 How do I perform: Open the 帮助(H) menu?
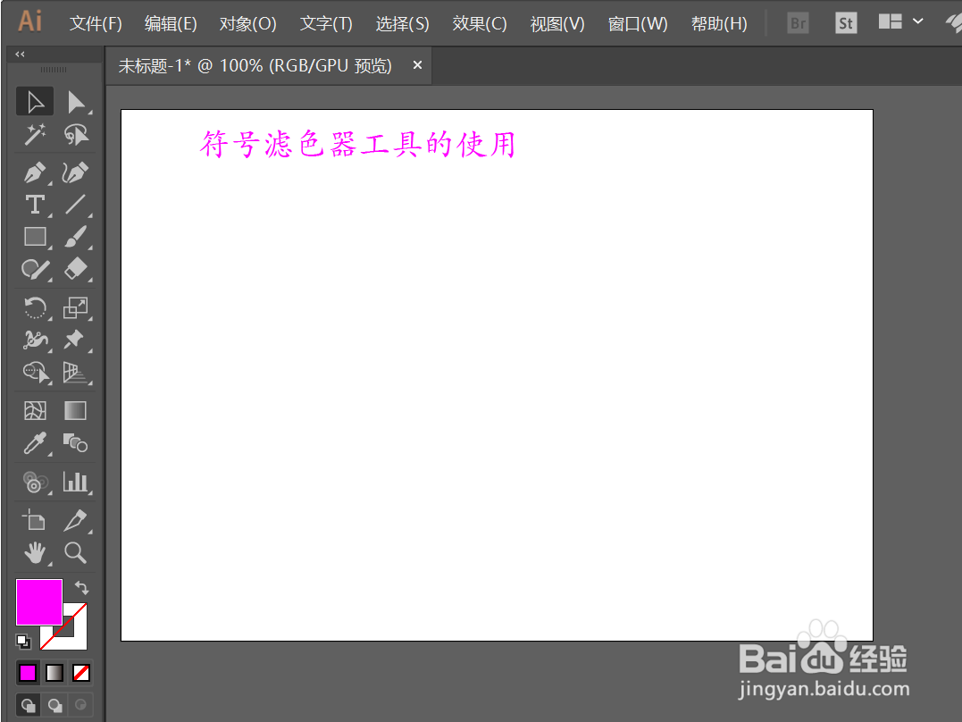(x=719, y=23)
